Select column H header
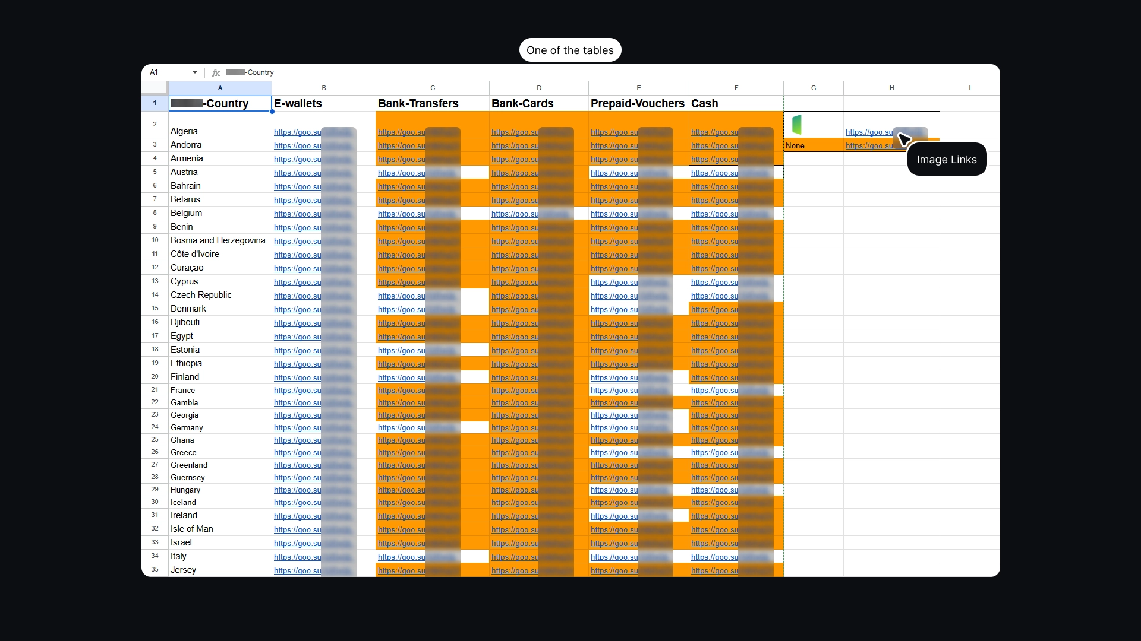The image size is (1141, 641). [x=891, y=88]
